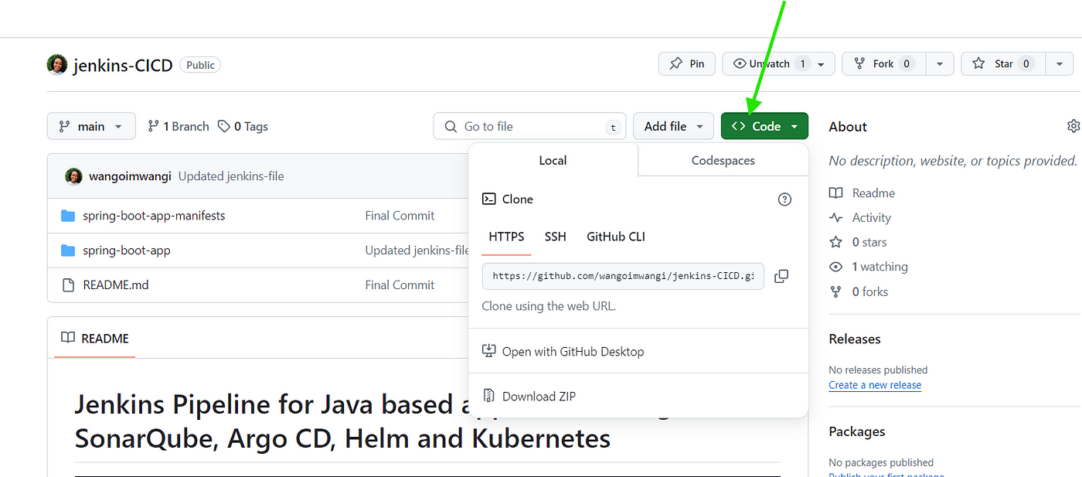Click the README.md file icon
Image resolution: width=1082 pixels, height=477 pixels.
68,285
